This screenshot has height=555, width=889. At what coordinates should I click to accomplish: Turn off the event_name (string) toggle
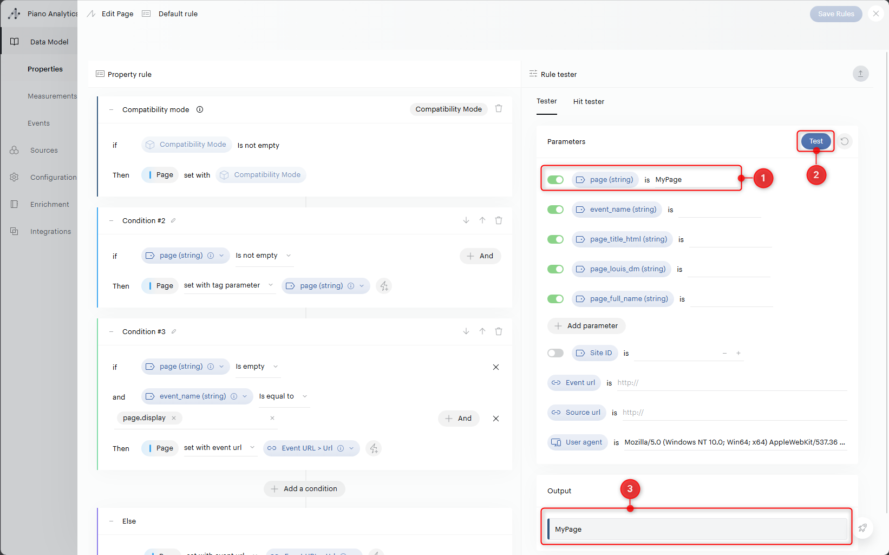[x=555, y=210]
